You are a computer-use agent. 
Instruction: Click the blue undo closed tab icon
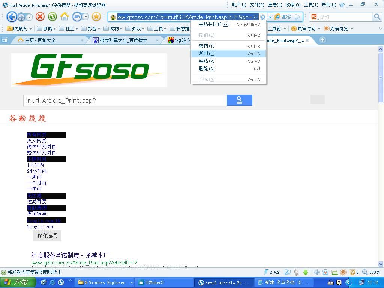(77, 17)
